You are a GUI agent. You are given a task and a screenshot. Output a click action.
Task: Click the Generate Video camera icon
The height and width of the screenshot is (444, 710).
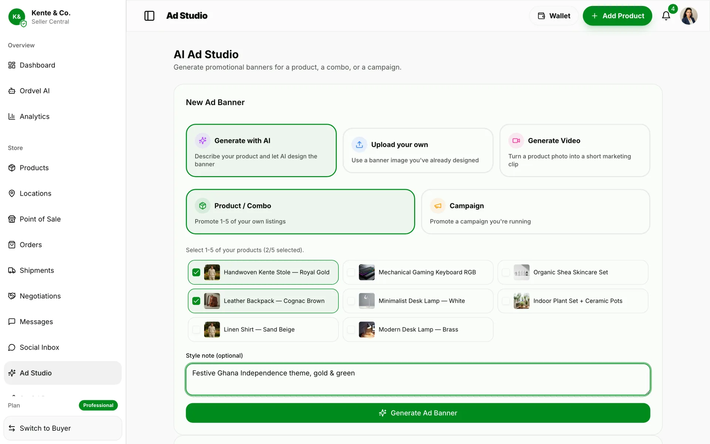point(516,141)
